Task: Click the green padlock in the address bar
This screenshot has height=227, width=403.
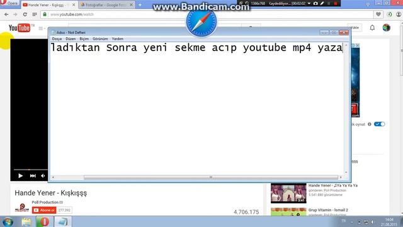Action: (45, 14)
